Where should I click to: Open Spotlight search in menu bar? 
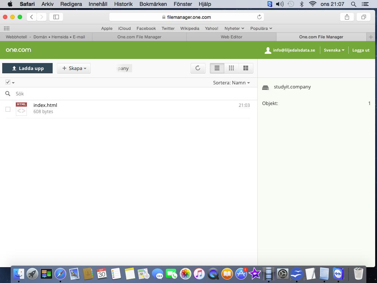tap(353, 4)
